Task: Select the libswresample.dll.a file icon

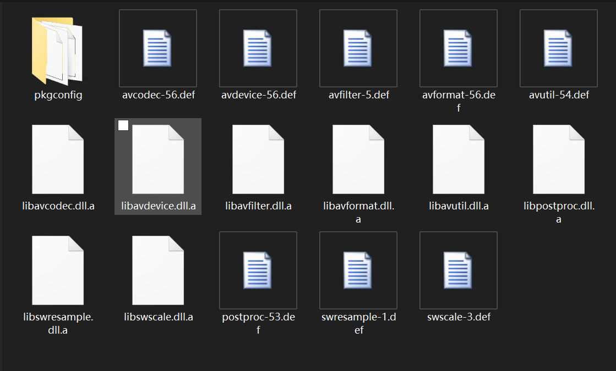Action: point(58,270)
